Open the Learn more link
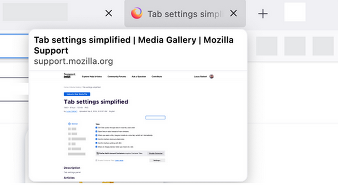 point(119,160)
